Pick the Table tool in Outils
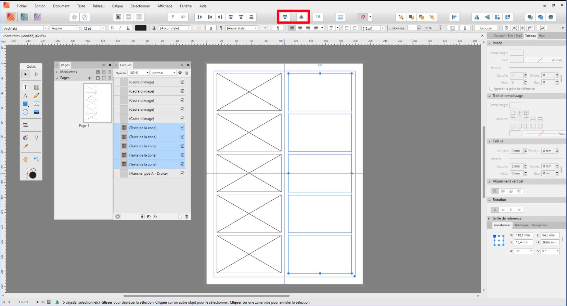This screenshot has height=306, width=567. click(37, 87)
